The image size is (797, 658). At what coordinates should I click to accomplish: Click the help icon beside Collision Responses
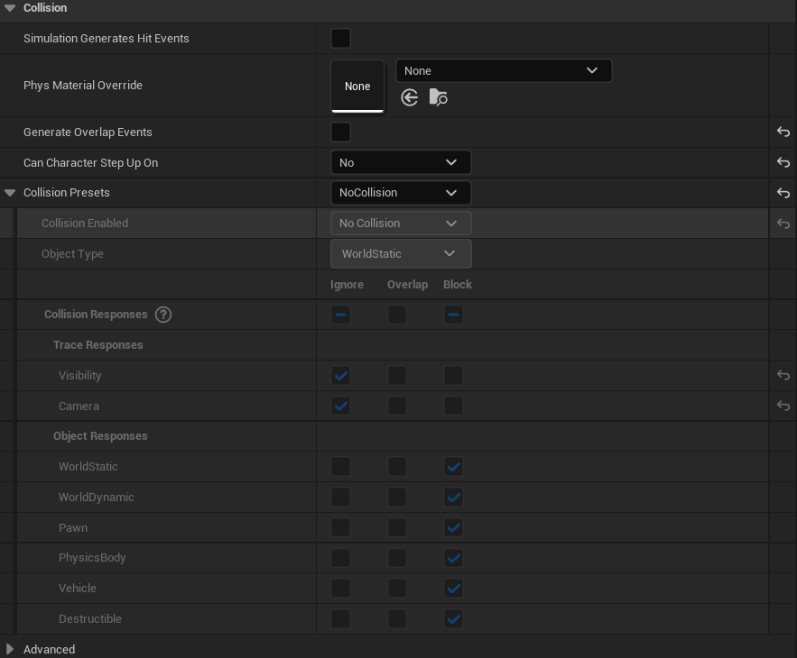tap(163, 314)
